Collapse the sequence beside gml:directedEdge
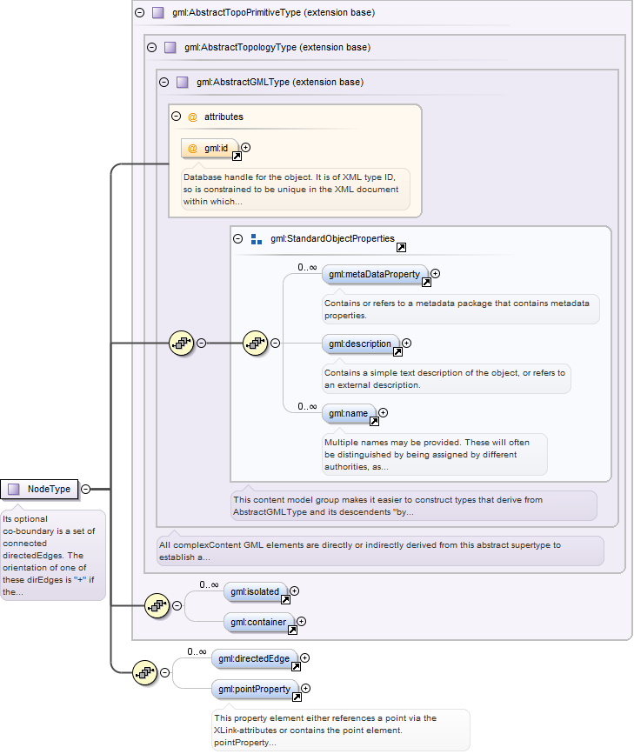 164,673
